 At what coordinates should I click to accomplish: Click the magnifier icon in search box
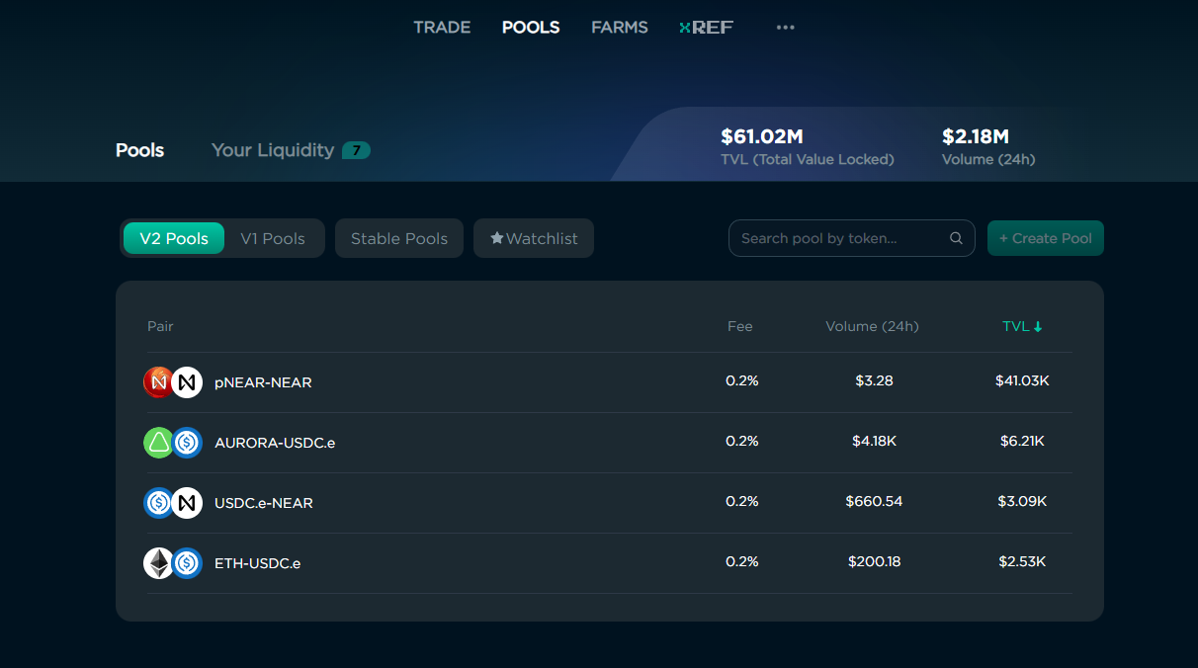click(956, 238)
